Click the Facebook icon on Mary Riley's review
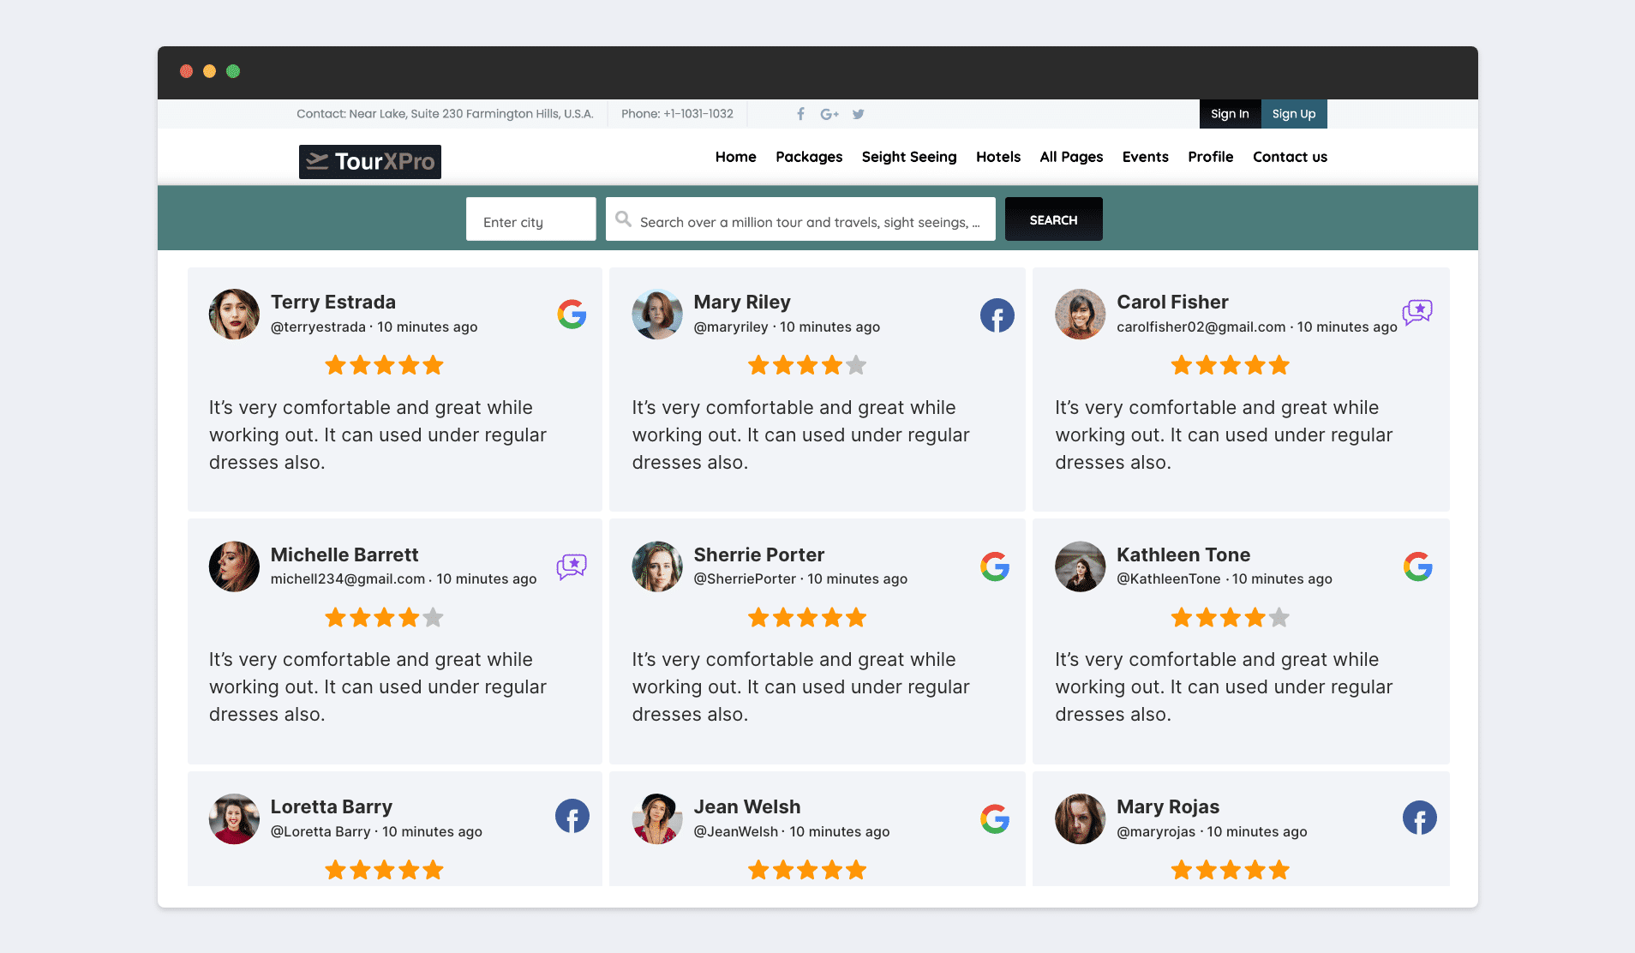This screenshot has width=1635, height=953. (x=996, y=315)
